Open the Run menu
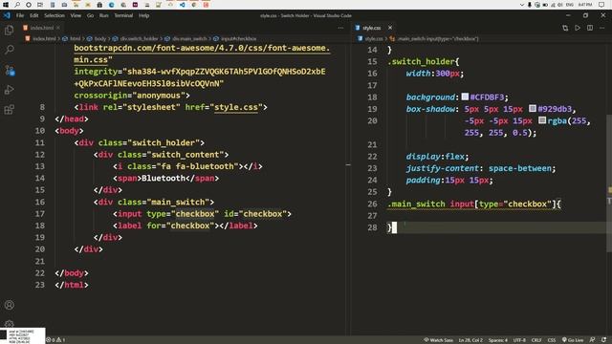 pos(103,15)
